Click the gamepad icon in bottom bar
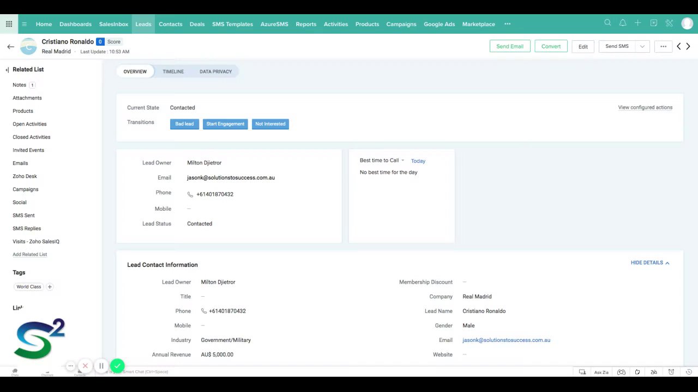Image resolution: width=698 pixels, height=392 pixels. coord(621,372)
